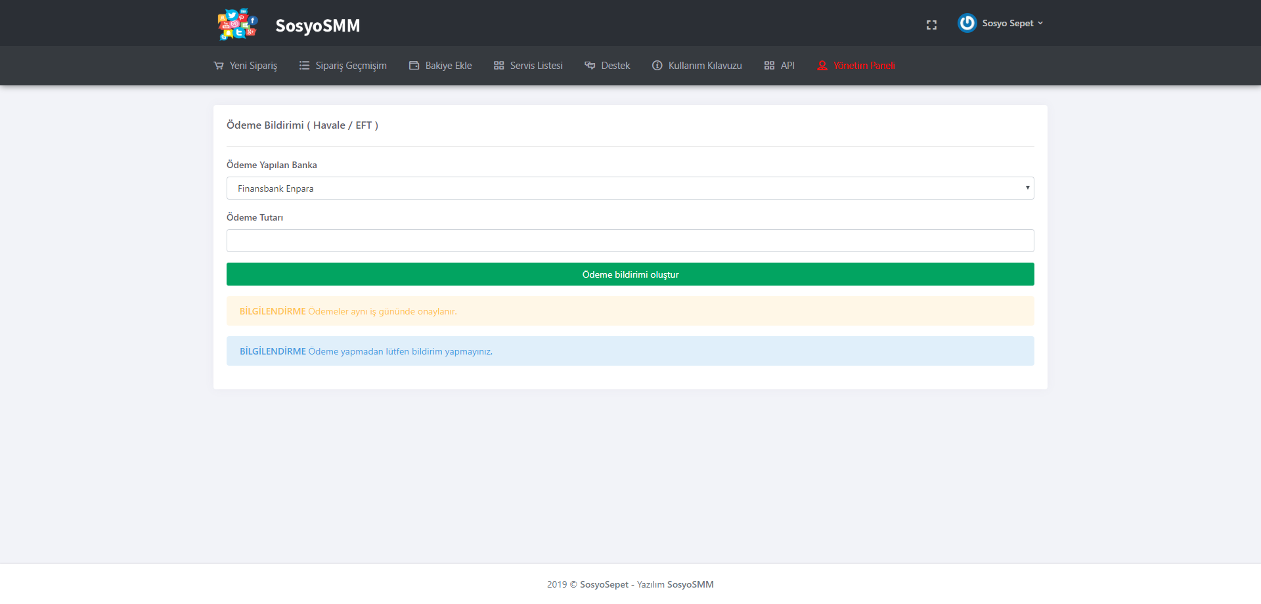
Task: Click the SosyoSMM social media logo icon
Action: point(238,24)
